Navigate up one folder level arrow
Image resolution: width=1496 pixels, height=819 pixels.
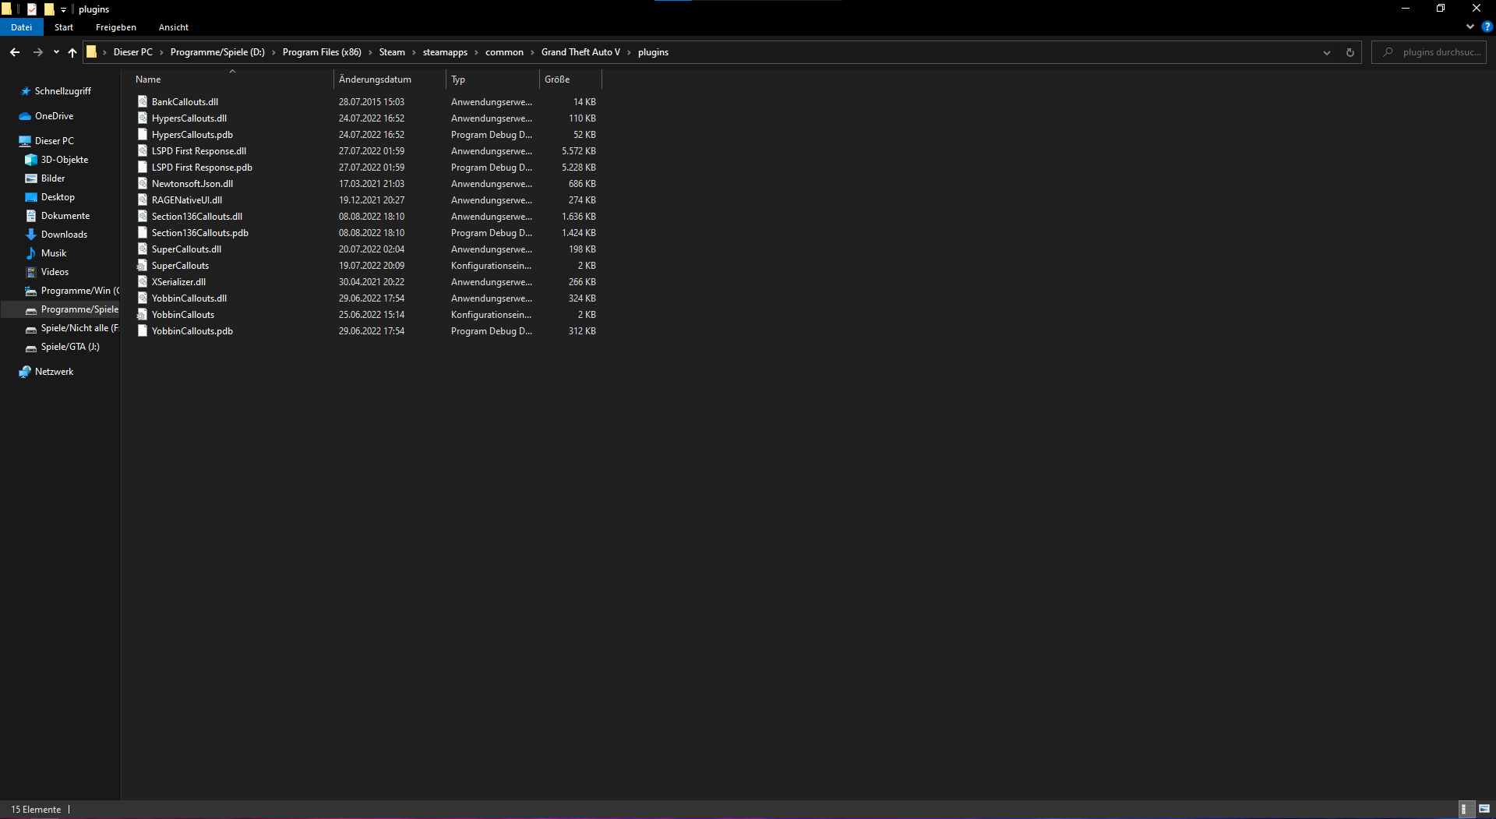pos(72,52)
